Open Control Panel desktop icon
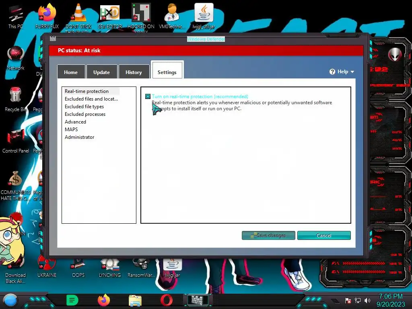This screenshot has width=412, height=309. pos(16,141)
